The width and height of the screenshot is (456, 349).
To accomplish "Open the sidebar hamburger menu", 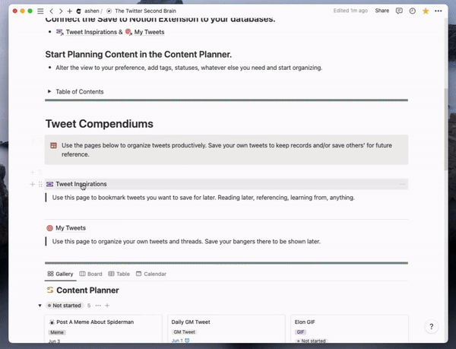I will tap(40, 11).
